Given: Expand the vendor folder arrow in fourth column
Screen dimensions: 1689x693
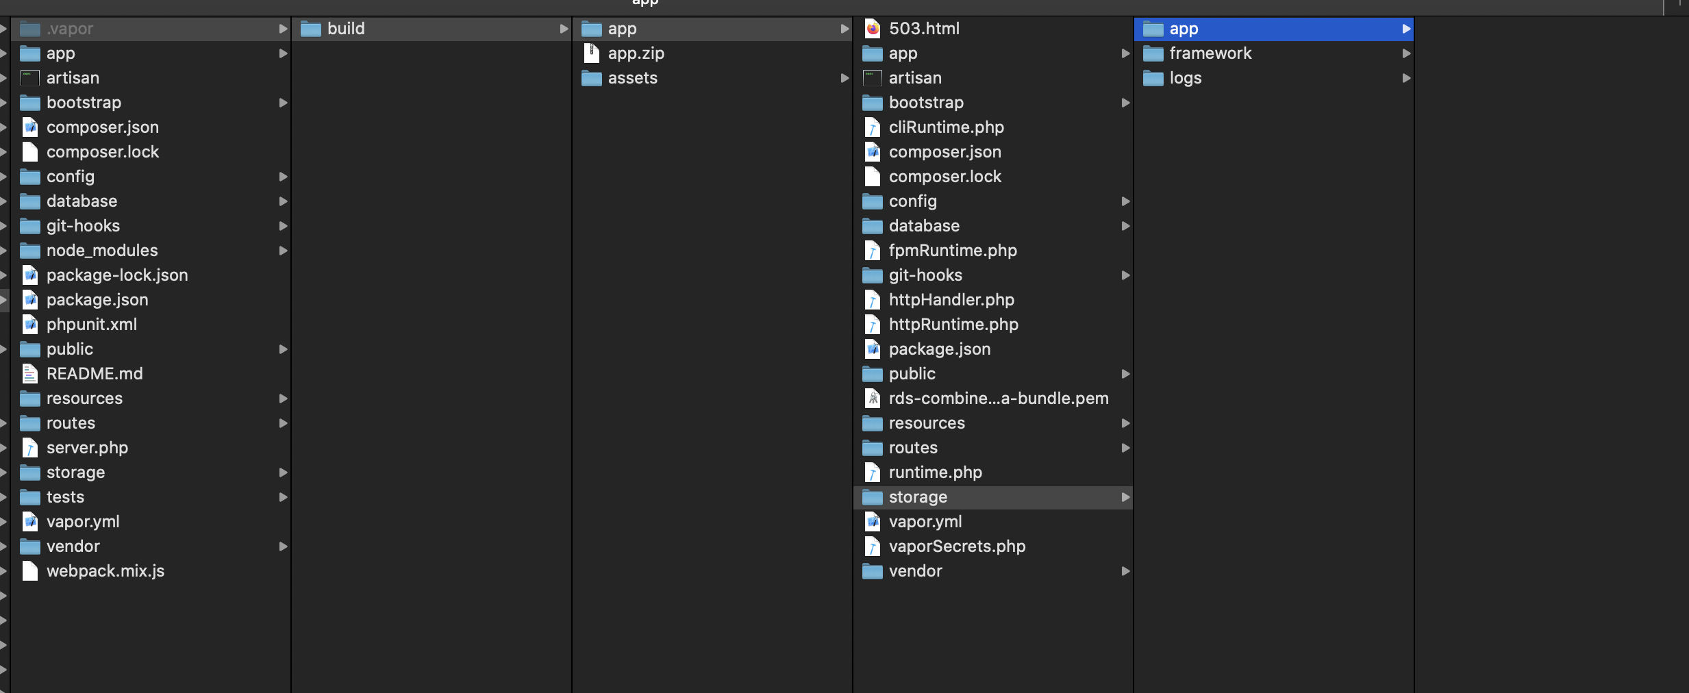Looking at the screenshot, I should (x=1125, y=571).
